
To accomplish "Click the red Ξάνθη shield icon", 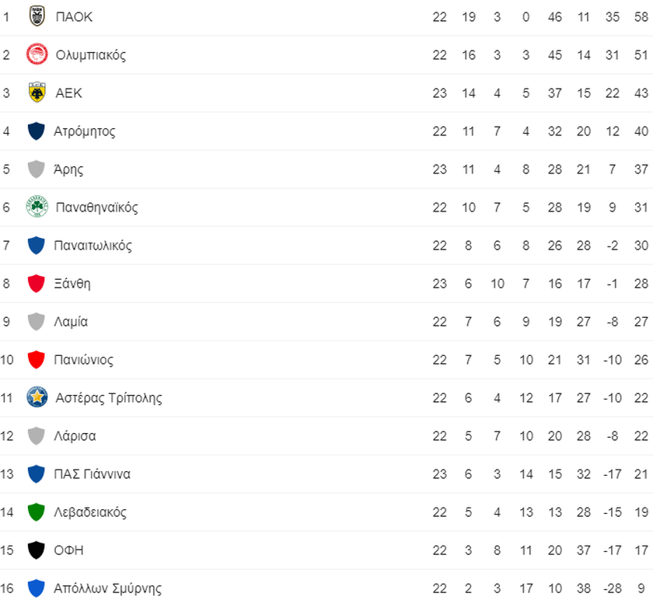I will pos(36,283).
